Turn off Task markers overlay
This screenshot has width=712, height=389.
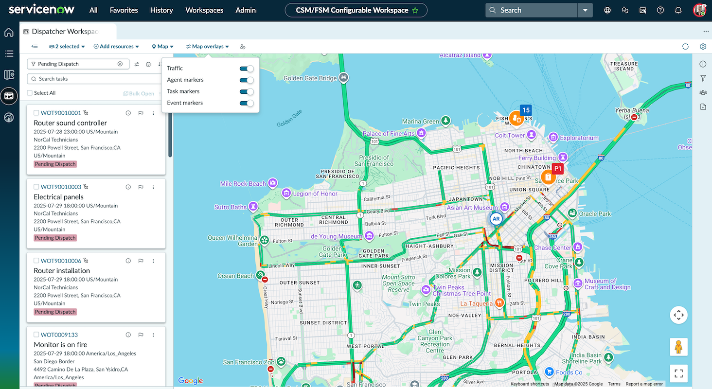(x=247, y=91)
